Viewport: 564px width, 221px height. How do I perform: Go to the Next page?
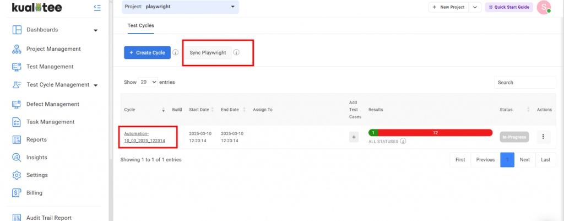(525, 160)
